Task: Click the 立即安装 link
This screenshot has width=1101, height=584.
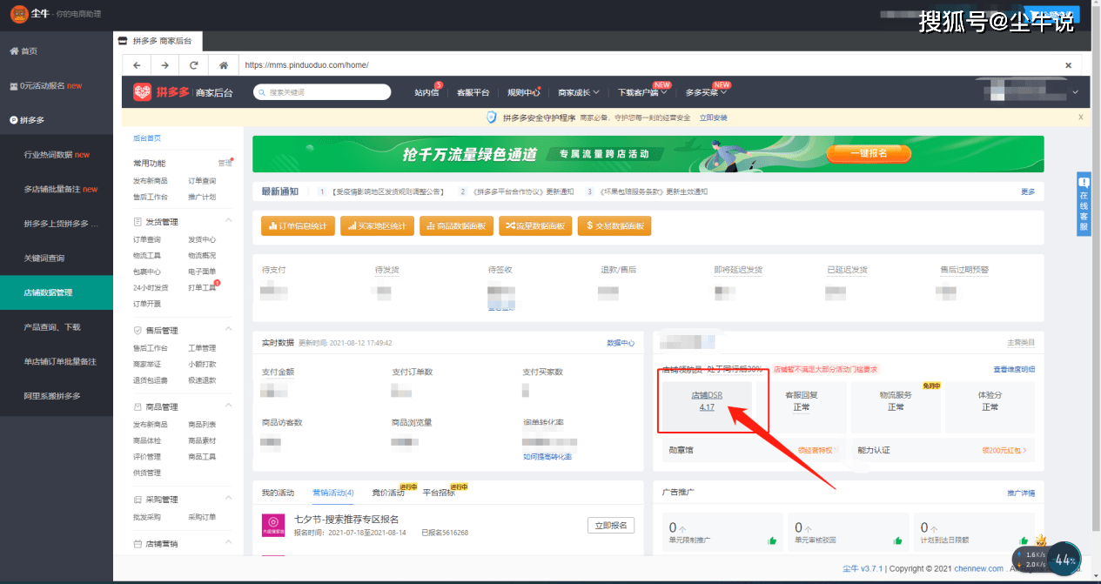Action: point(713,117)
